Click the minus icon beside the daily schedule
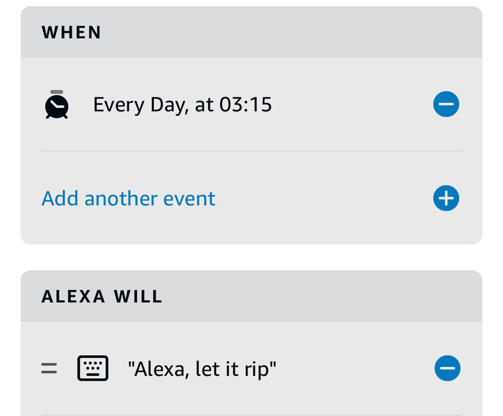The height and width of the screenshot is (416, 503). tap(446, 104)
